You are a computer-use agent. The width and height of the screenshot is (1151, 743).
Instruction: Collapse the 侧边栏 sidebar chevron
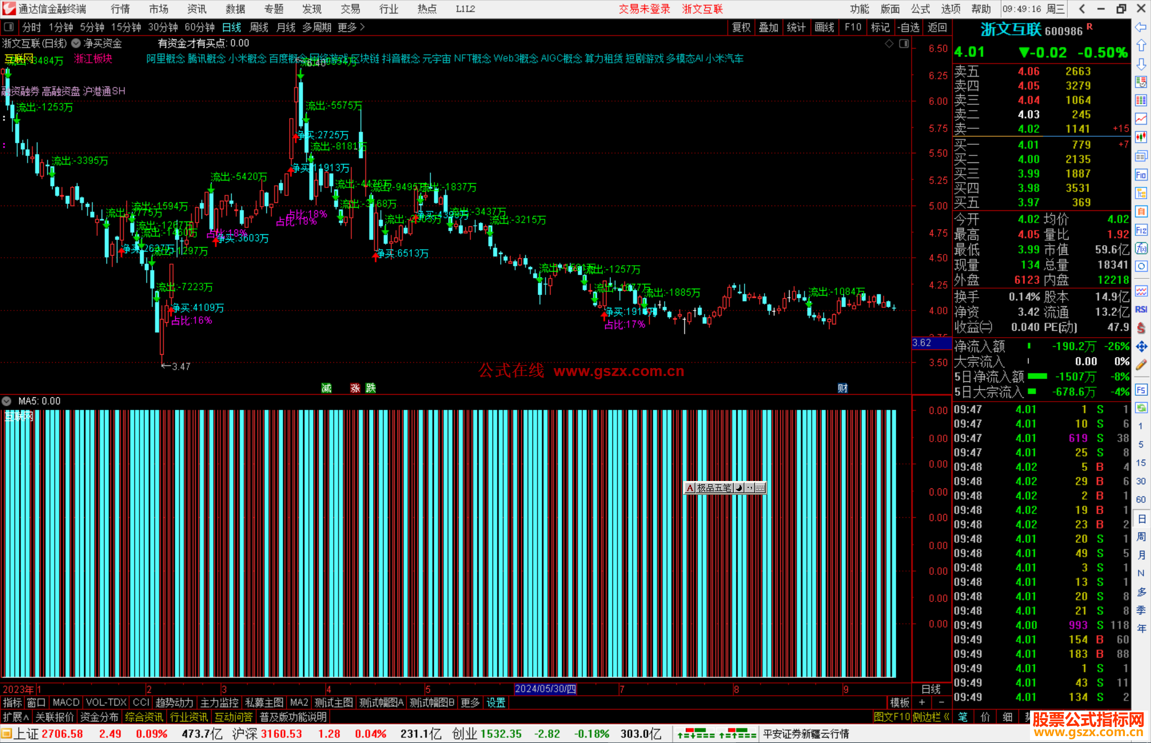[x=946, y=717]
